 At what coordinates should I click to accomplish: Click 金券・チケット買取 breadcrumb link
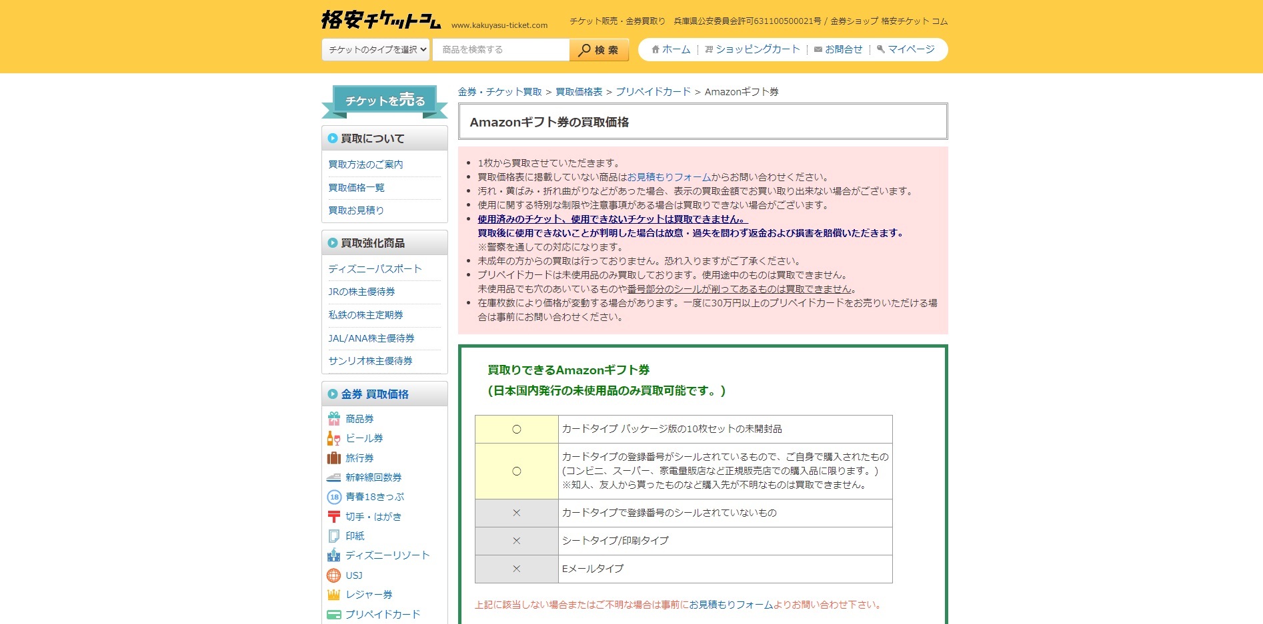[500, 92]
